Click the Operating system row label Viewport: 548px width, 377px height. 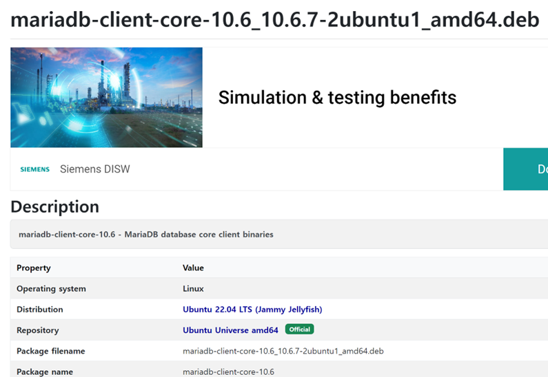point(51,289)
